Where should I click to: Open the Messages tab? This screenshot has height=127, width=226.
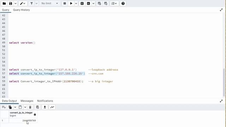pos(27,101)
